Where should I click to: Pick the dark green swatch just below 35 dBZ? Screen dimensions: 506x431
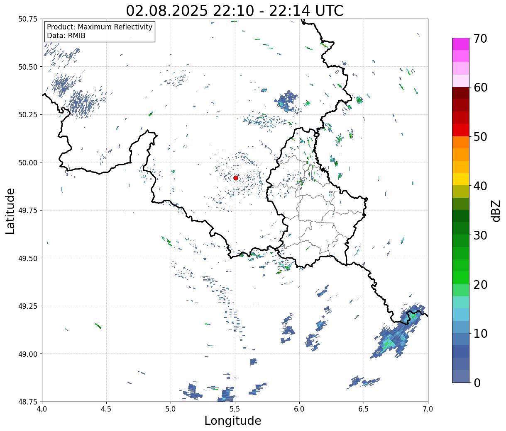(x=461, y=216)
